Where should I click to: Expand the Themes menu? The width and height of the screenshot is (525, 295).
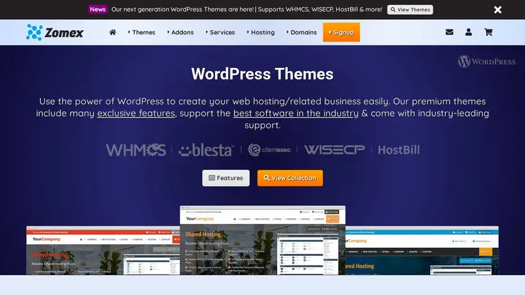141,33
